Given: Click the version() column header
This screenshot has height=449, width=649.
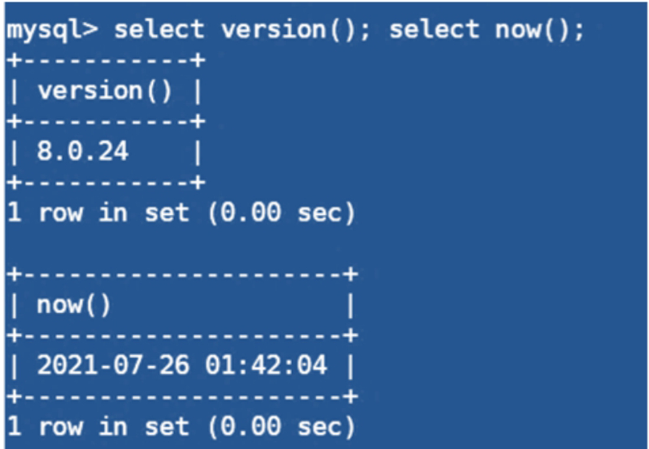Looking at the screenshot, I should click(105, 91).
